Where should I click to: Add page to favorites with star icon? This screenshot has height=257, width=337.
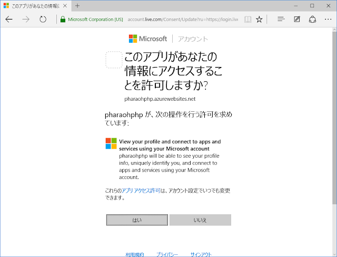[x=259, y=20]
